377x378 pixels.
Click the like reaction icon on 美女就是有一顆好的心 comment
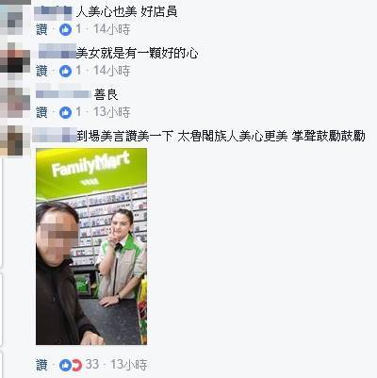coord(65,71)
